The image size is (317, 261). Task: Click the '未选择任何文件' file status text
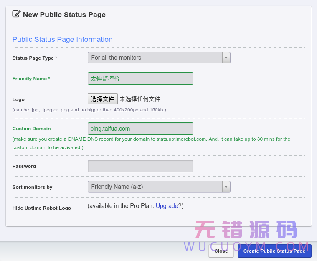[x=140, y=99]
